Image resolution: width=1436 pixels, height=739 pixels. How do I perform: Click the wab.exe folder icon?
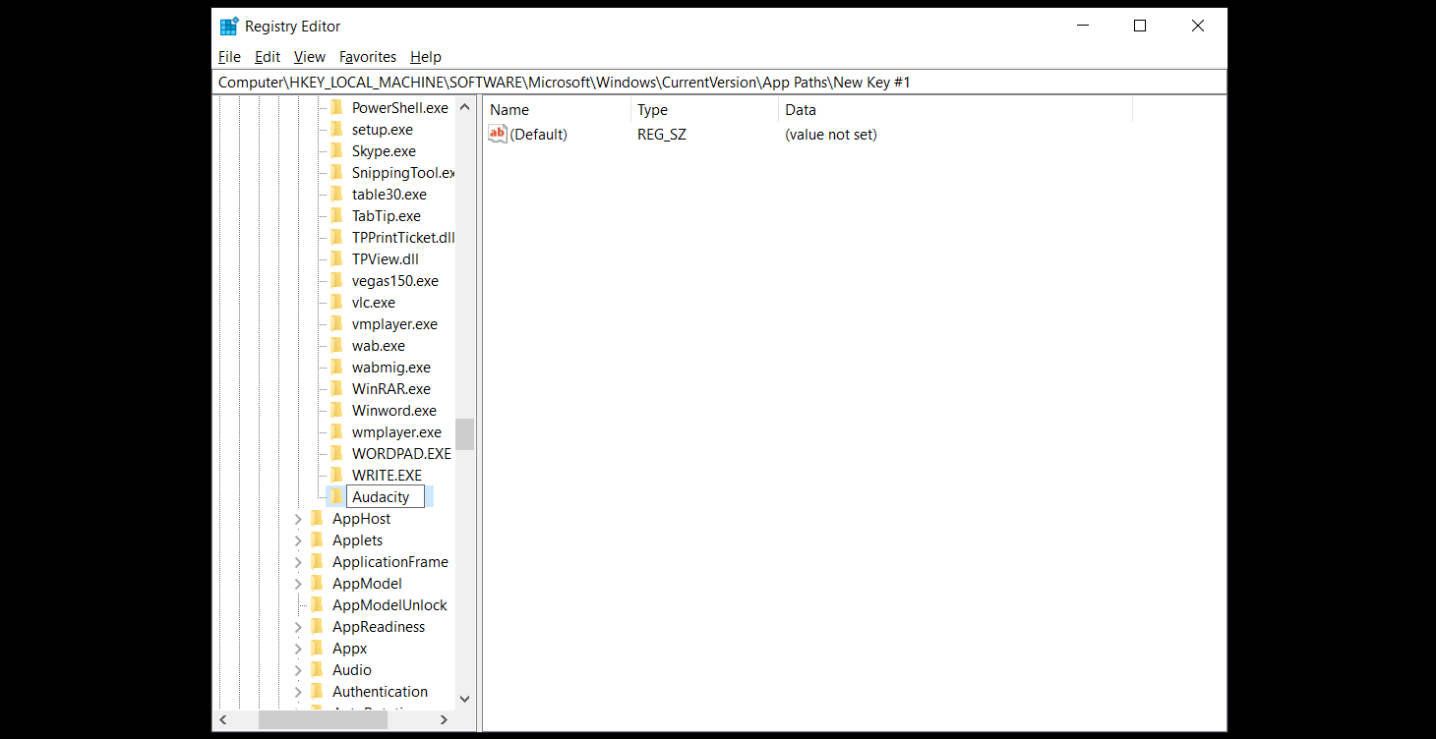[x=336, y=346]
